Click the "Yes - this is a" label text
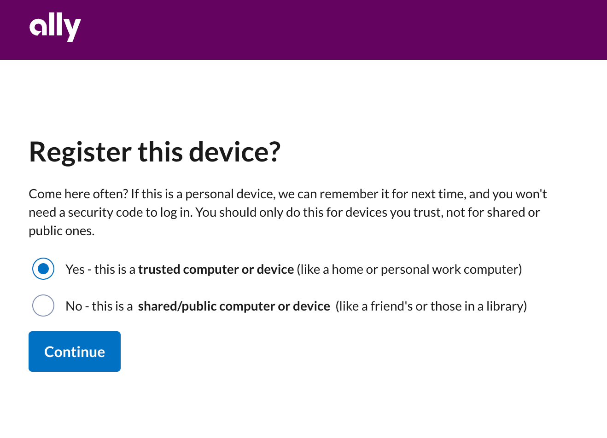The height and width of the screenshot is (438, 607). click(x=100, y=269)
